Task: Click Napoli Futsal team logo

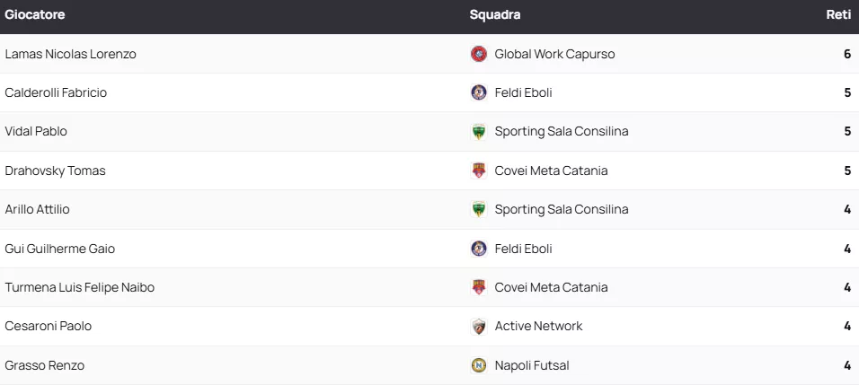Action: (478, 365)
